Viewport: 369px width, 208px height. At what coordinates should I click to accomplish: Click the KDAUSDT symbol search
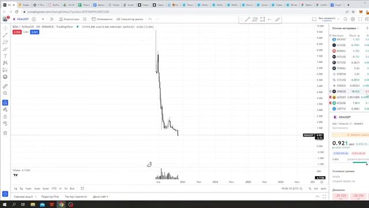tap(21, 19)
